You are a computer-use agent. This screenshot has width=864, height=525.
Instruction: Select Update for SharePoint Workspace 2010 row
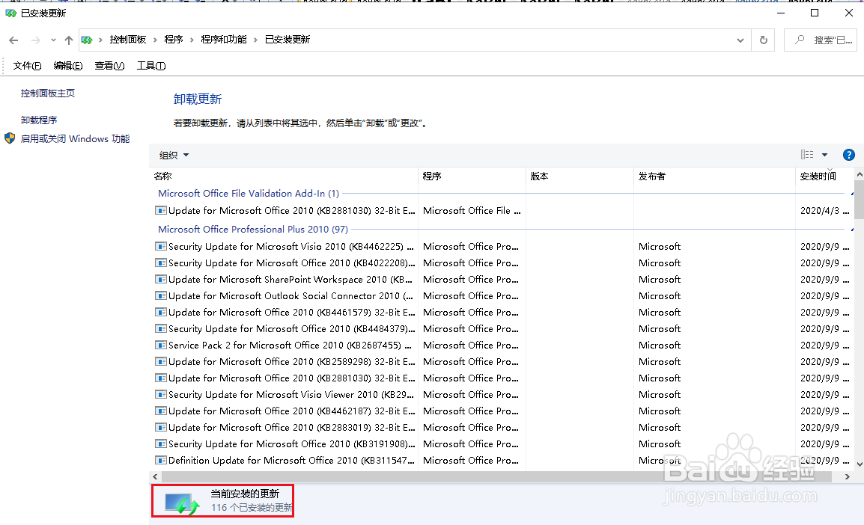[x=502, y=280]
